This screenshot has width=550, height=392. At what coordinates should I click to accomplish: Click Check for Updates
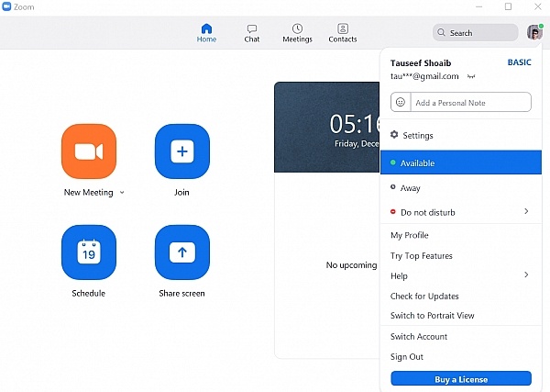[424, 297]
